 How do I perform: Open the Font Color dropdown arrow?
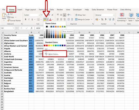pyautogui.click(x=53, y=20)
